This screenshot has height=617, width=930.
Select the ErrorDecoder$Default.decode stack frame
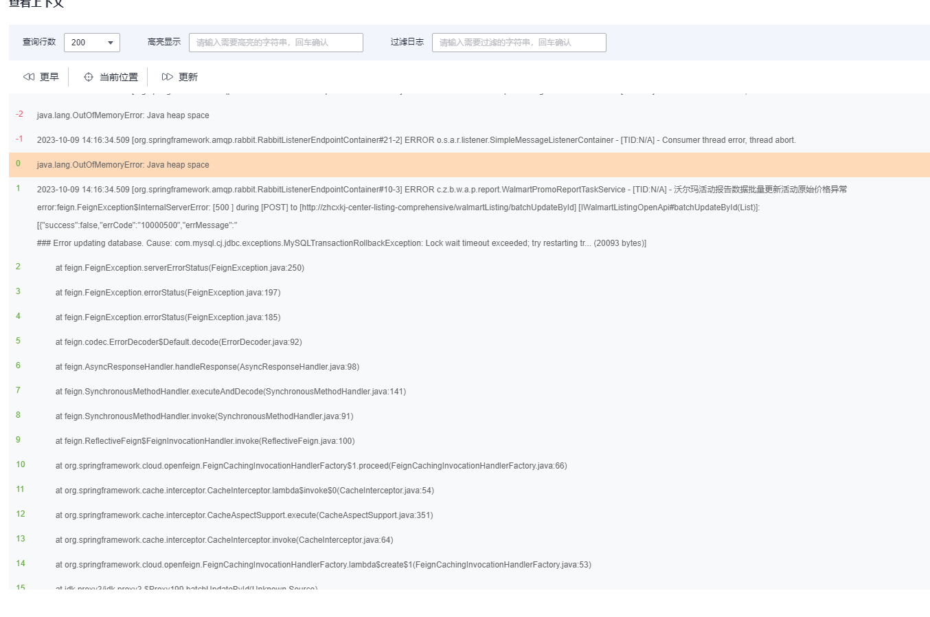[179, 342]
